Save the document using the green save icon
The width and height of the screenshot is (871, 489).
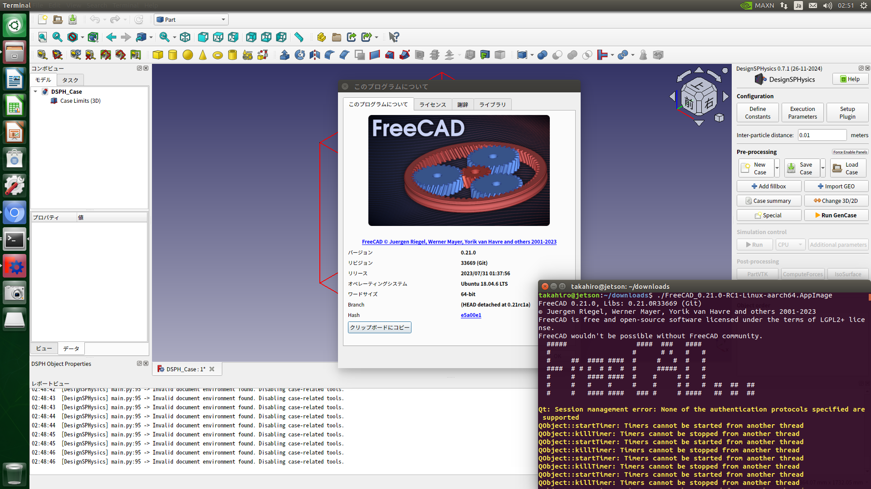pos(73,19)
